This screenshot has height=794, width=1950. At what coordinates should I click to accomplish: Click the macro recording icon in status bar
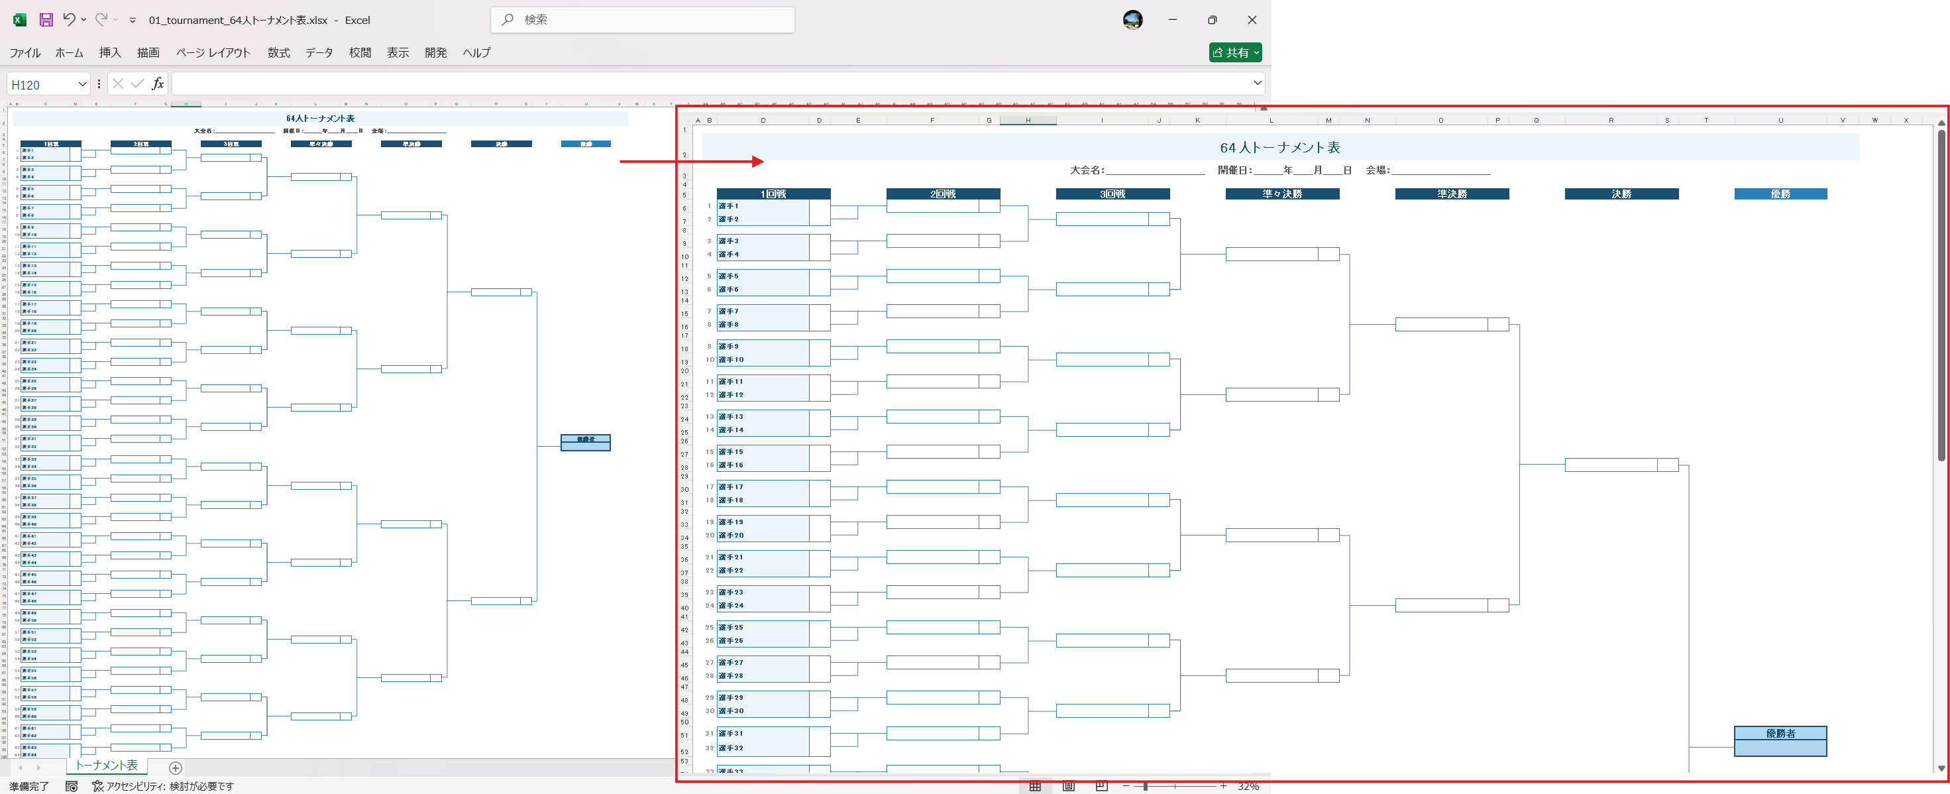(71, 785)
